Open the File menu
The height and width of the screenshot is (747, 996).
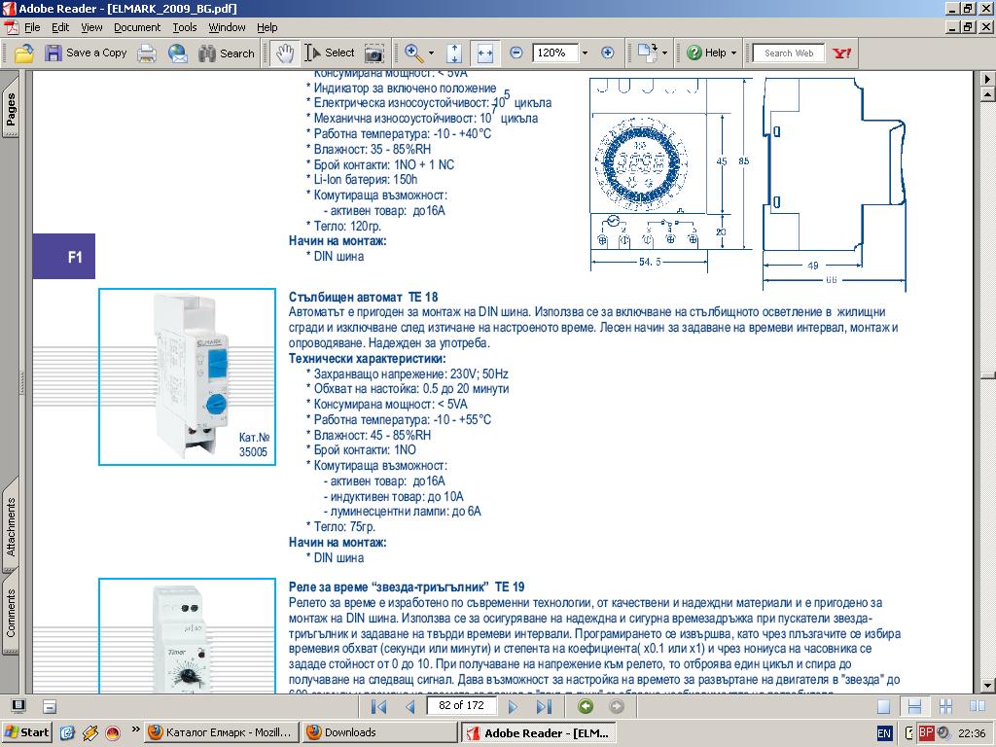coord(32,27)
